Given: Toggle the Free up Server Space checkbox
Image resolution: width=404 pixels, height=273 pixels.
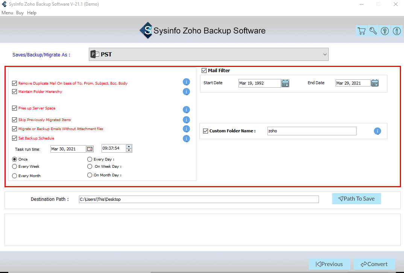Looking at the screenshot, I should pyautogui.click(x=15, y=108).
